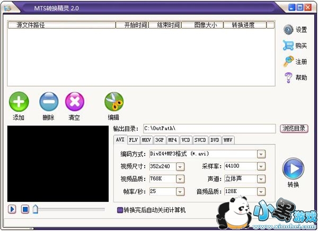Close the MTS转换精灵 window
Viewport: 318px width, 231px height.
307,7
